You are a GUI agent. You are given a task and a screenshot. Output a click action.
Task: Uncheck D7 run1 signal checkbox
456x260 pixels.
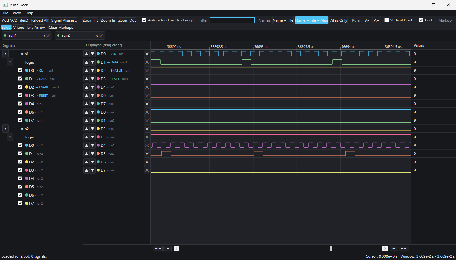click(20, 120)
